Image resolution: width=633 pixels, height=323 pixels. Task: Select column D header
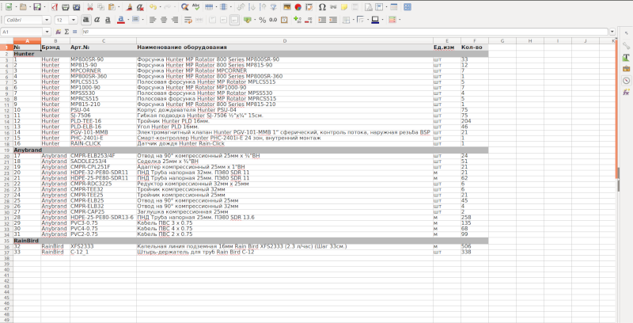(x=285, y=40)
